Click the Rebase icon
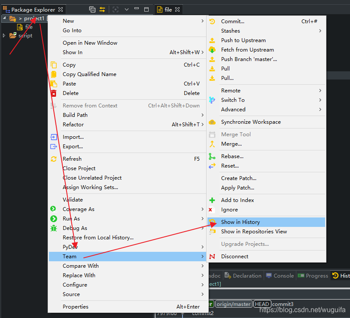The height and width of the screenshot is (318, 350). tap(212, 156)
